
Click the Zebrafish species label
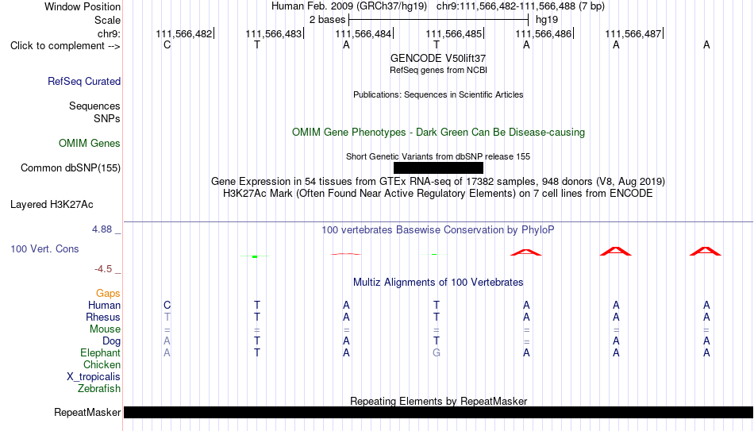[x=99, y=389]
